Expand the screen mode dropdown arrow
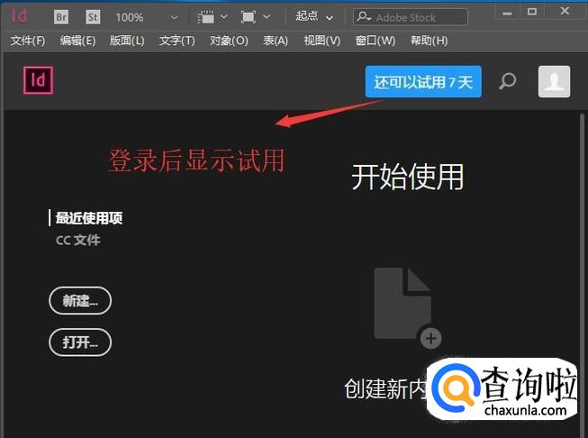 click(x=267, y=17)
